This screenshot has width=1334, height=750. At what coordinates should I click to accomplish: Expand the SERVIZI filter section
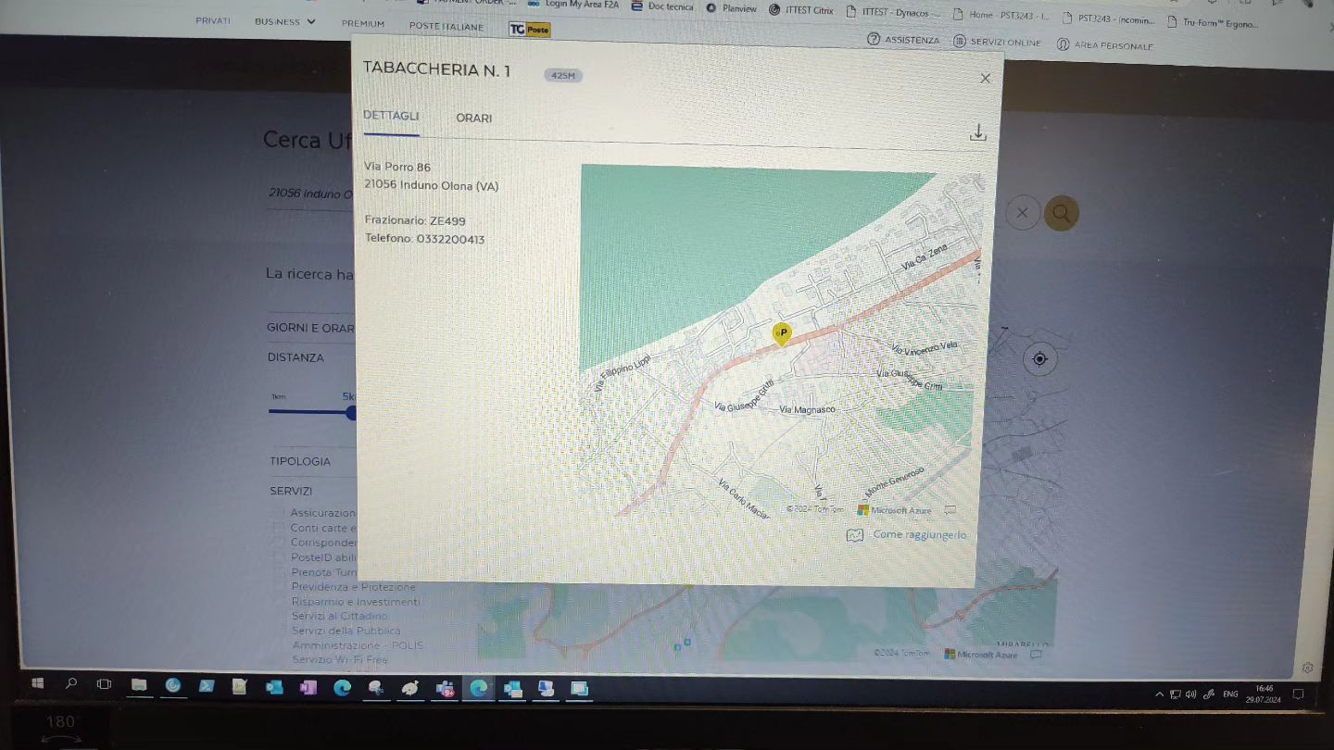[x=291, y=491]
